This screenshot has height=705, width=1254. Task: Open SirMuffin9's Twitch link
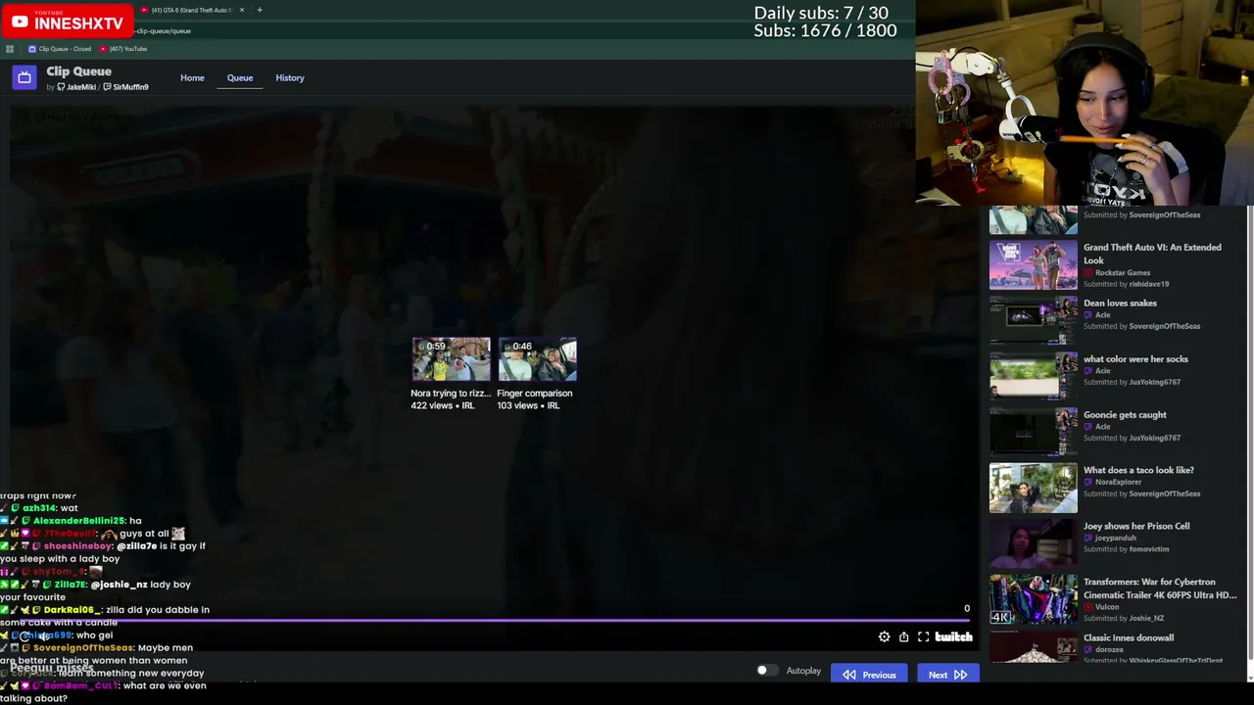pyautogui.click(x=126, y=87)
